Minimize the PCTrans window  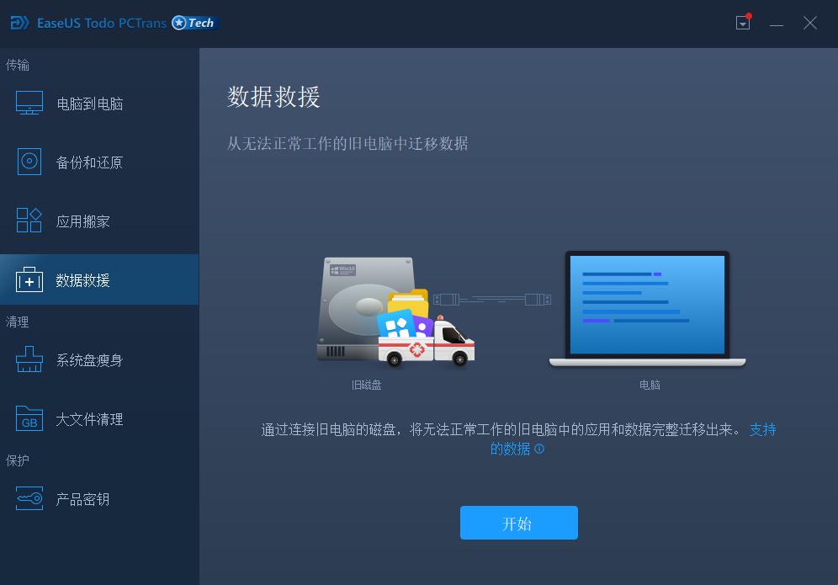tap(776, 23)
